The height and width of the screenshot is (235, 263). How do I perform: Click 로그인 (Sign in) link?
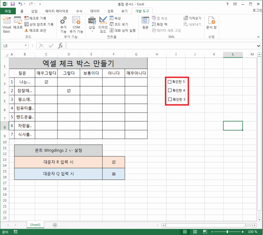[x=257, y=10]
